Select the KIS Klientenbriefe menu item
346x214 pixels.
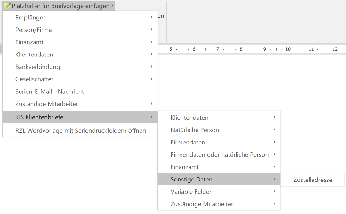(39, 117)
